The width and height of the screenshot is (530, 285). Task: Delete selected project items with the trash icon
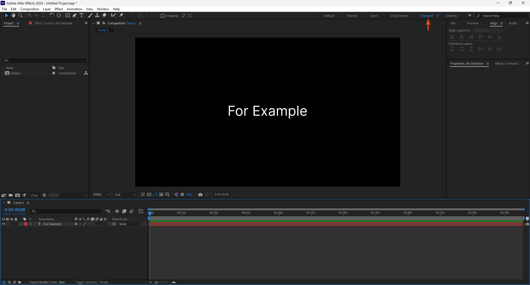click(44, 195)
